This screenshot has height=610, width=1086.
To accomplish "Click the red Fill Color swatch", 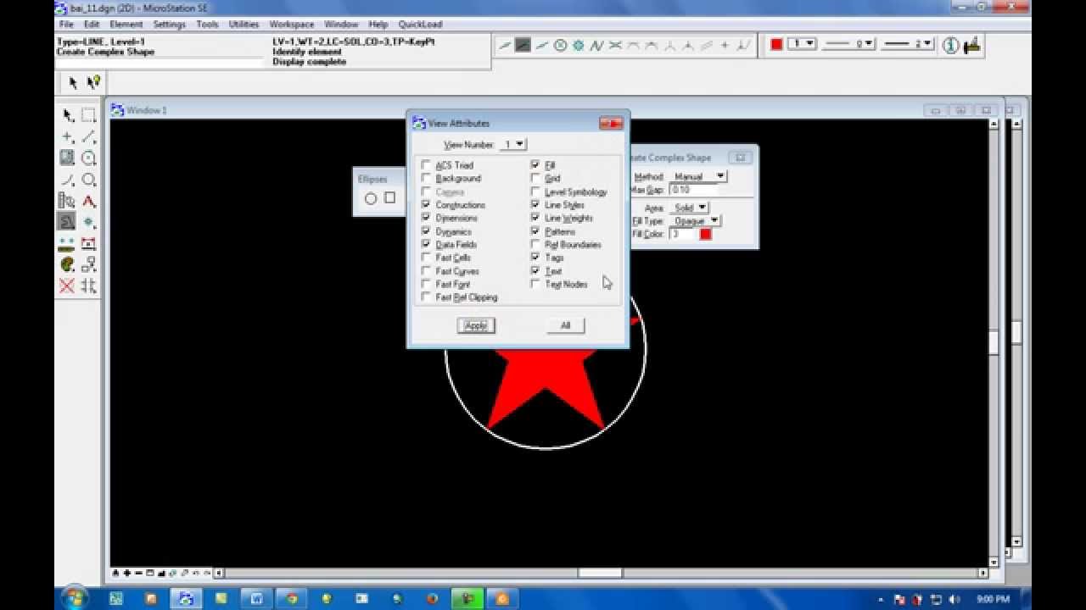I will click(x=705, y=234).
